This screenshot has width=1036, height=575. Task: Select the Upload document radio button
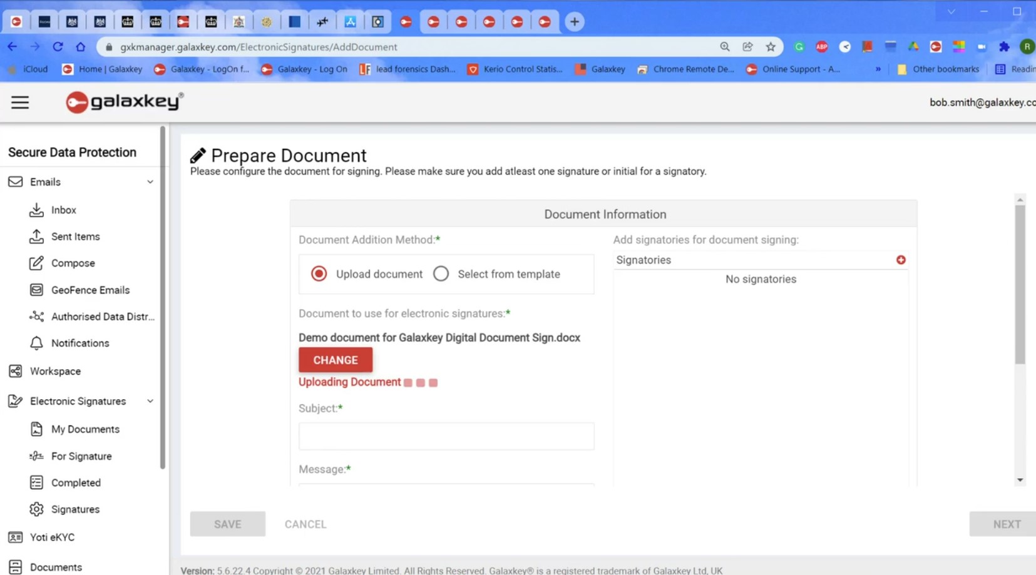319,273
